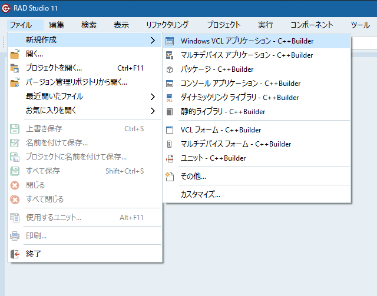Open the リファクタリング menu

(167, 25)
